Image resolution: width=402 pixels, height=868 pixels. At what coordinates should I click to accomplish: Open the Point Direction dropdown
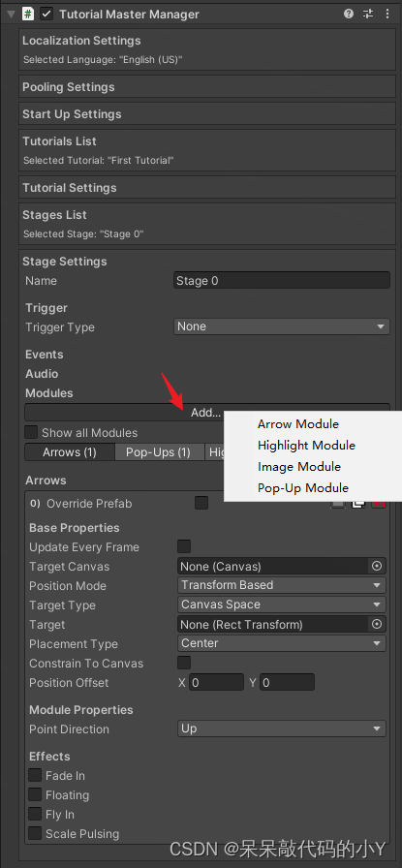pos(281,728)
